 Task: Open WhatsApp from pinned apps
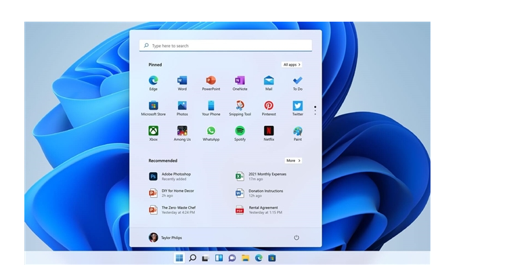[211, 131]
